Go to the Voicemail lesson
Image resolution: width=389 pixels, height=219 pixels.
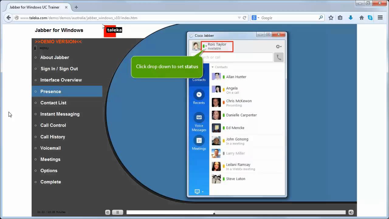pyautogui.click(x=50, y=148)
